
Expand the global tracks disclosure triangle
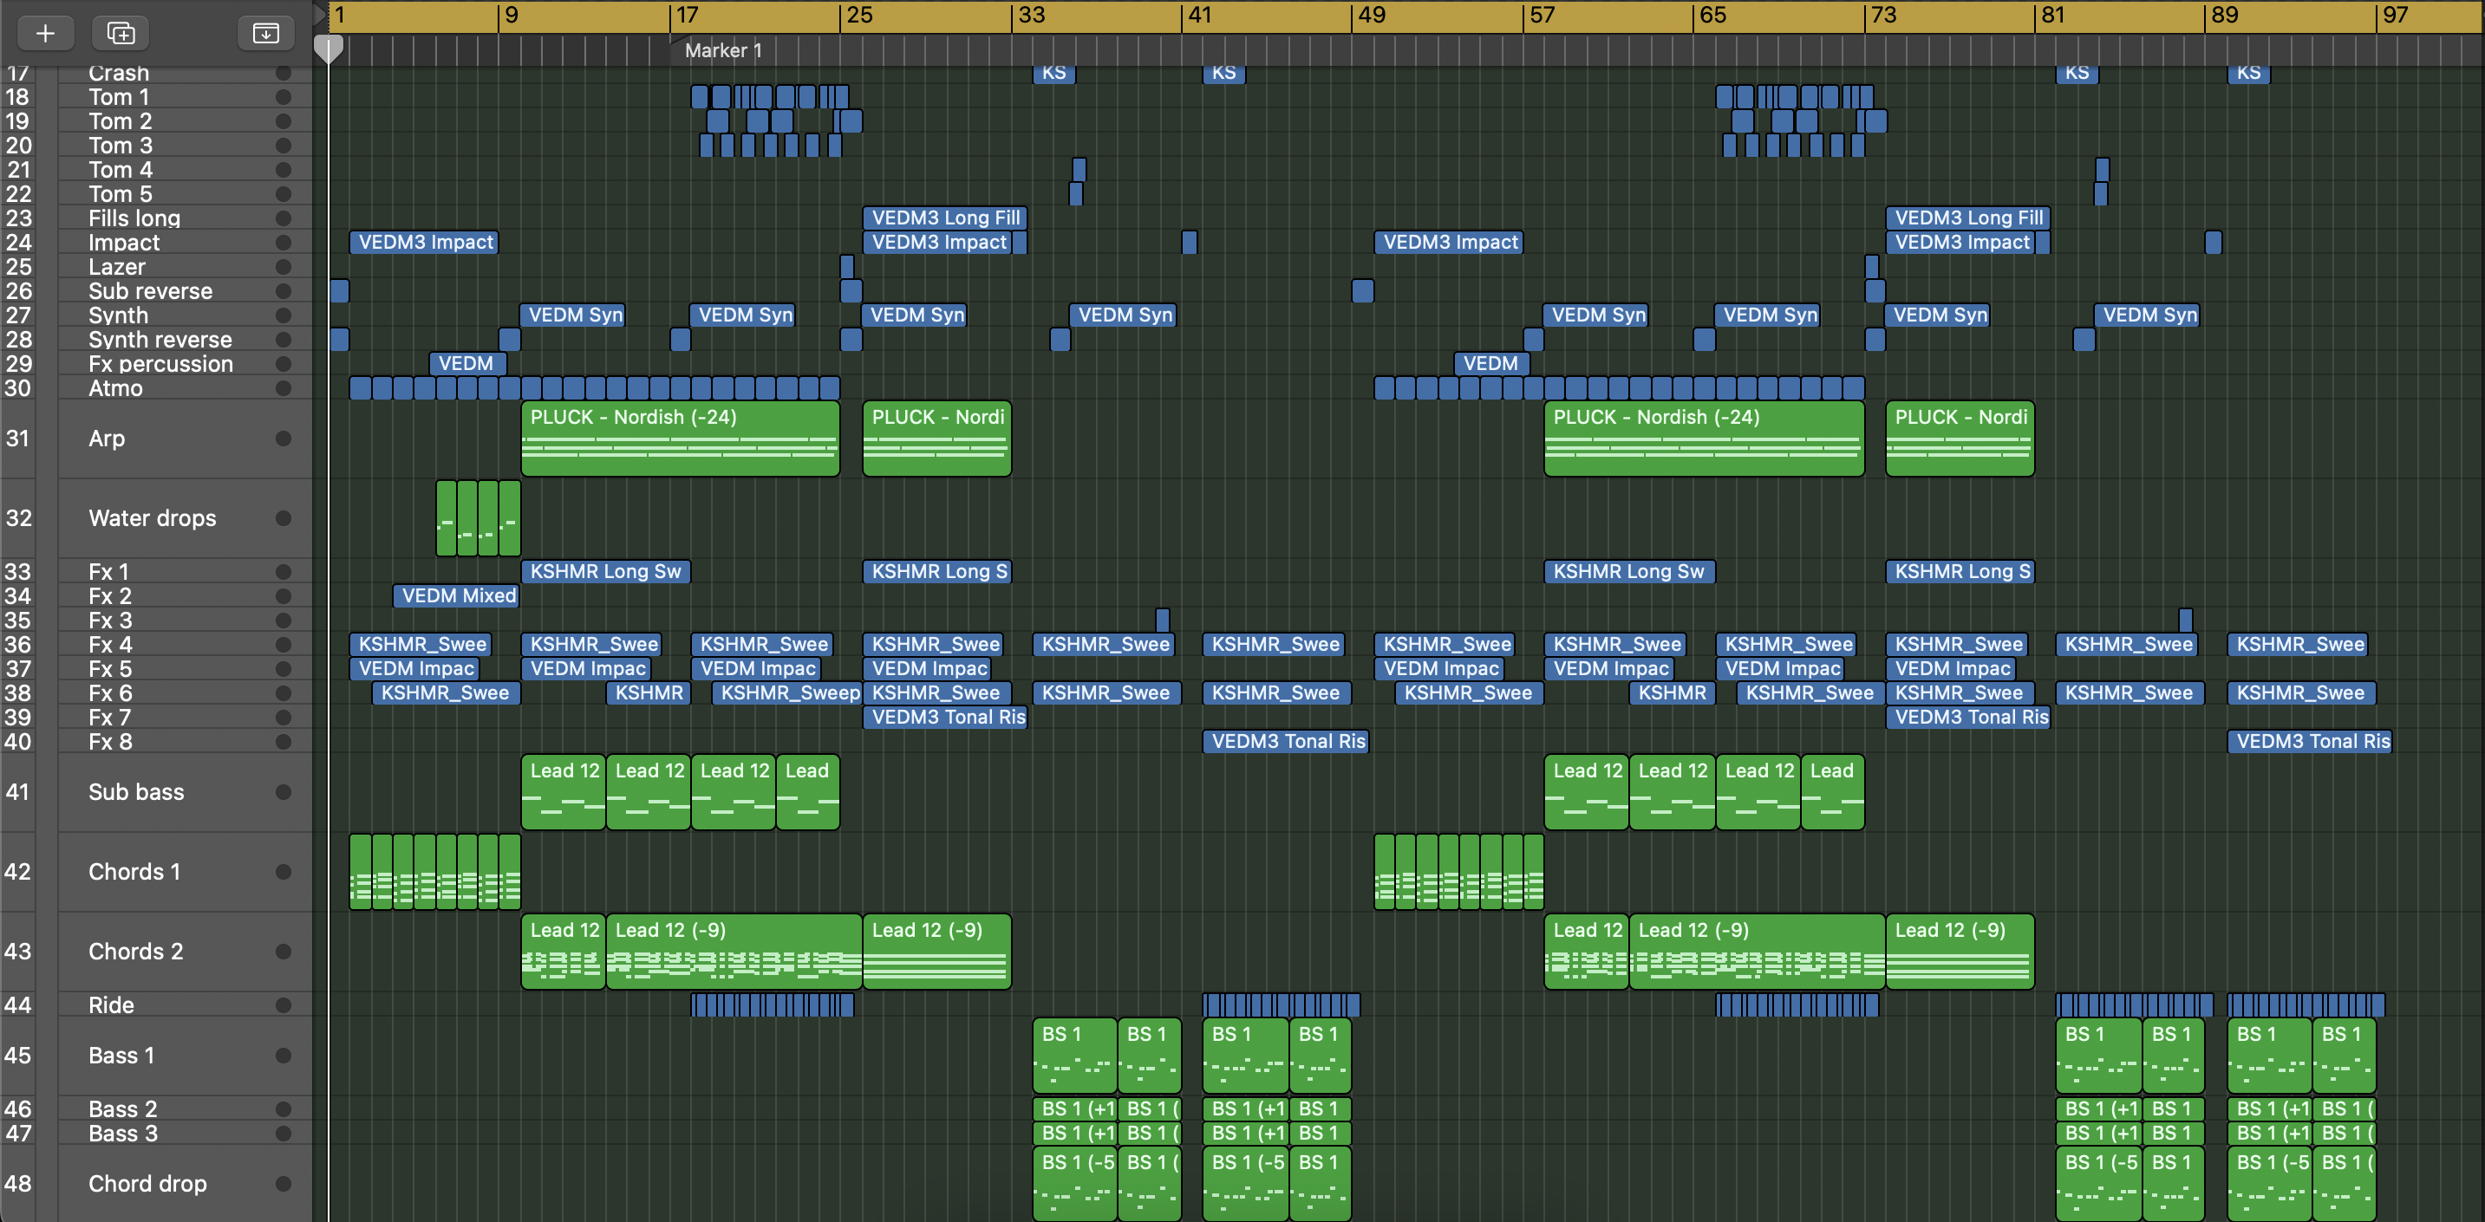pyautogui.click(x=319, y=15)
